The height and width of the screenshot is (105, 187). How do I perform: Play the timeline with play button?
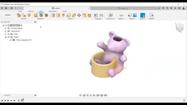(x=8, y=100)
